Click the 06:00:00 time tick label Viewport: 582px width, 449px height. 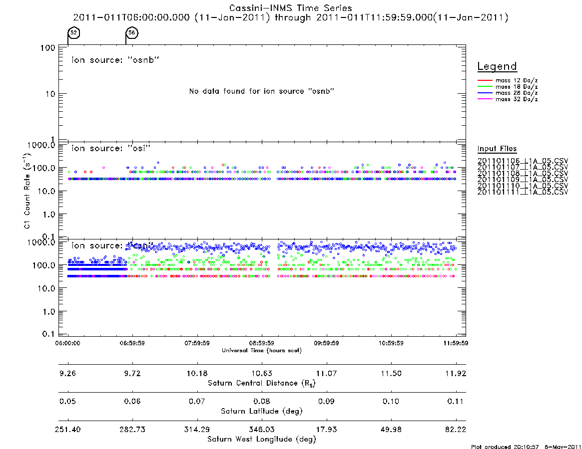point(67,343)
